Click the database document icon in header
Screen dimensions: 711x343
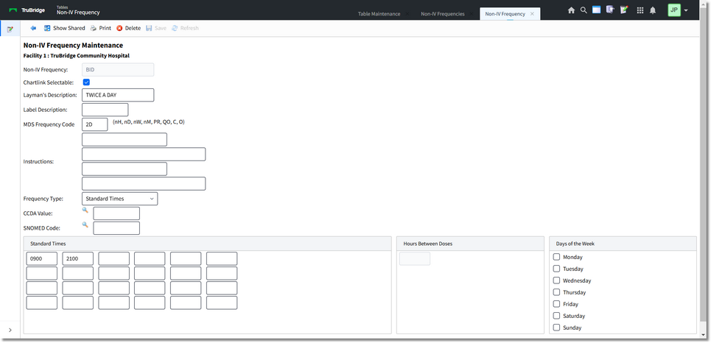(x=610, y=10)
